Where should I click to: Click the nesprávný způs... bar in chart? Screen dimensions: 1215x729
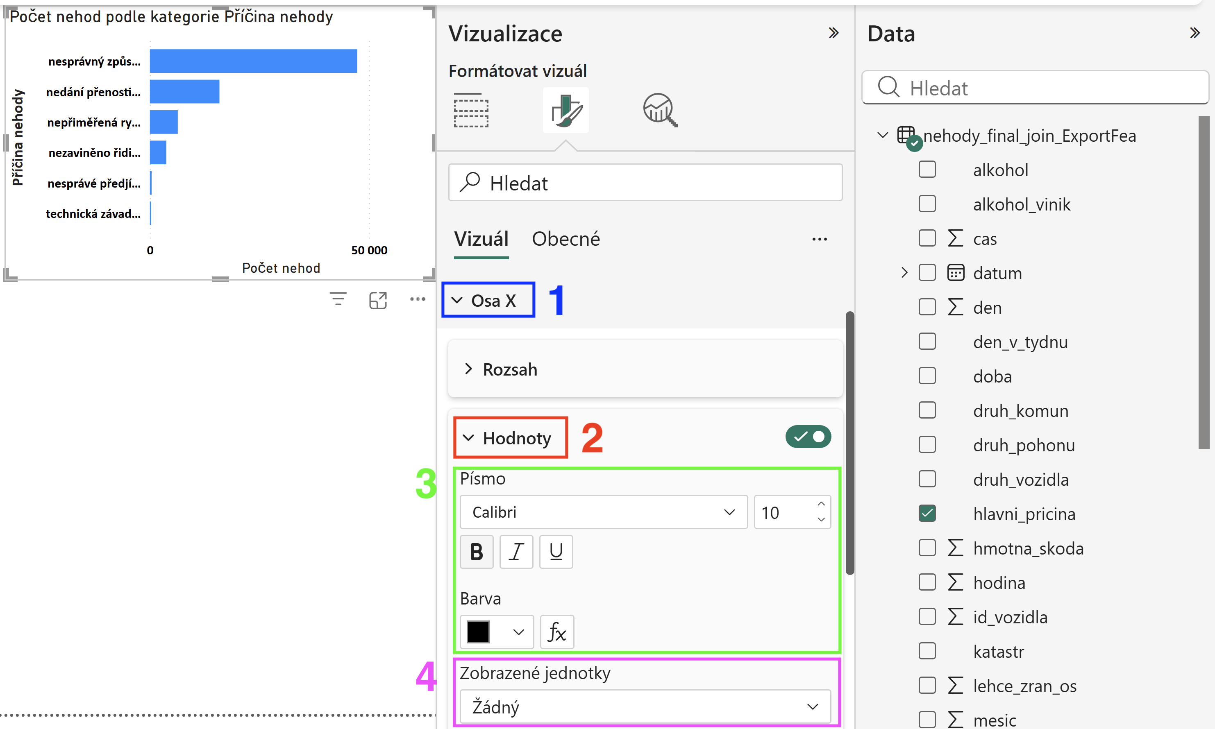(254, 61)
